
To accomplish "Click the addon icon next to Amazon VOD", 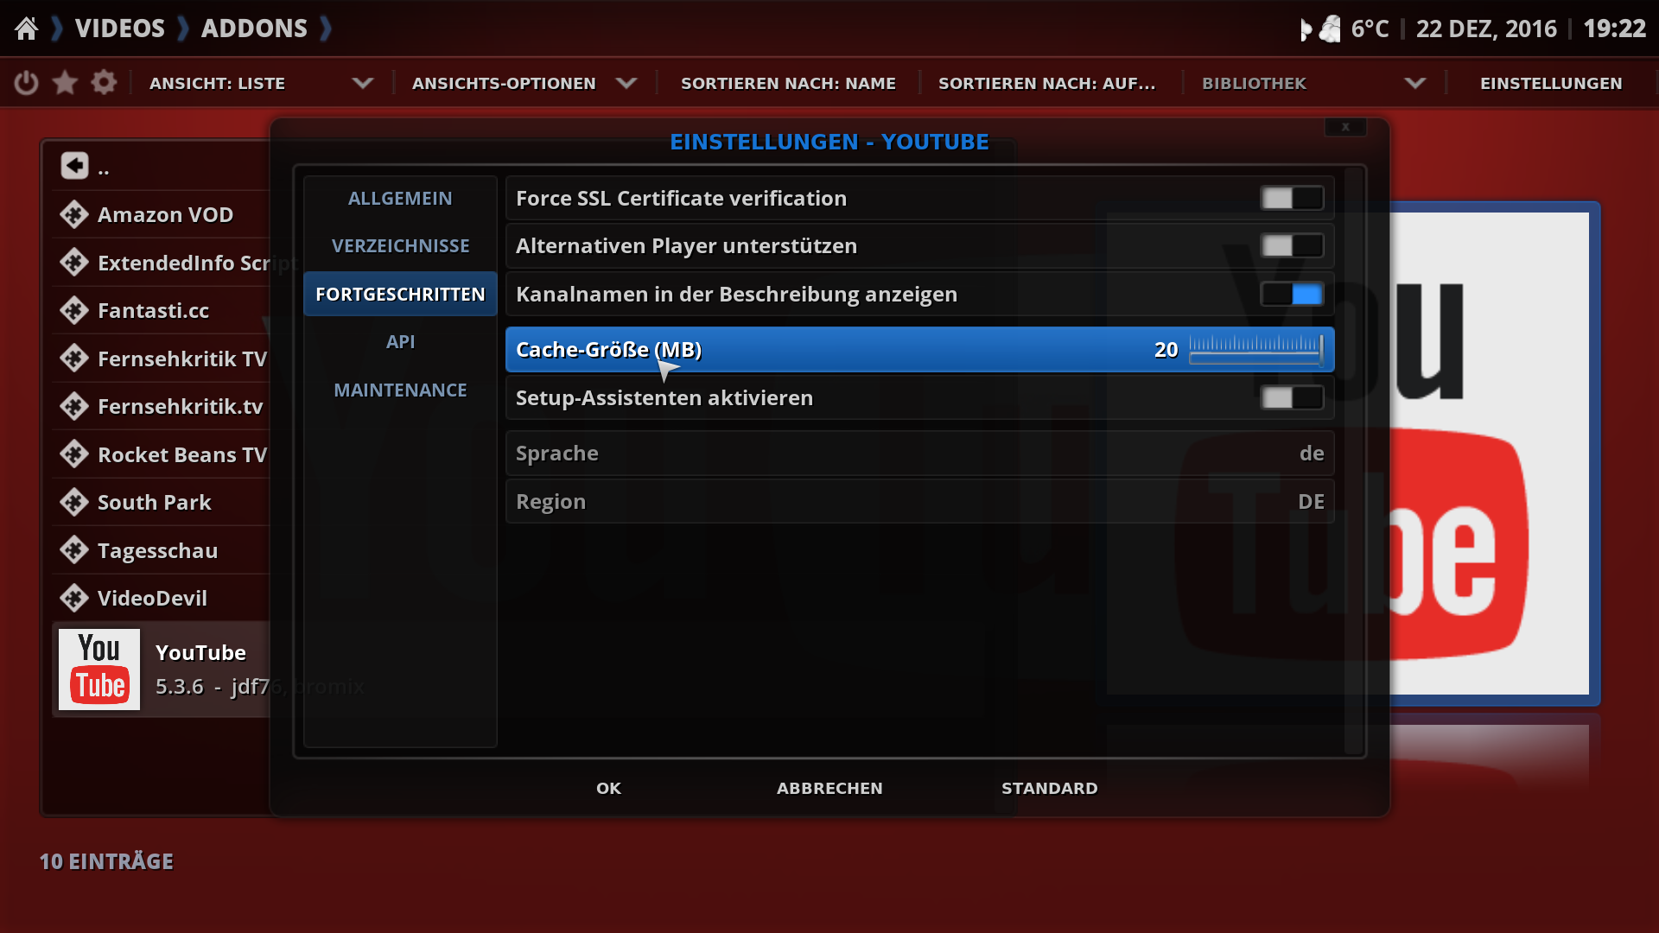I will 74,214.
